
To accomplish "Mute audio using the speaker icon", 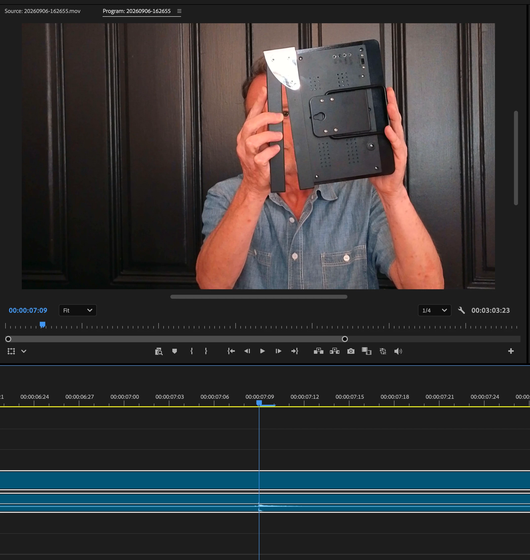I will pos(398,351).
